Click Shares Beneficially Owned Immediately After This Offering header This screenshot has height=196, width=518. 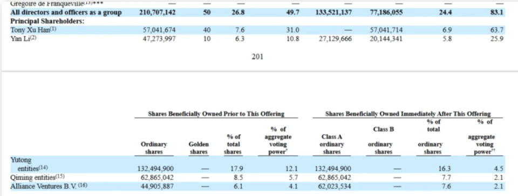pyautogui.click(x=408, y=114)
